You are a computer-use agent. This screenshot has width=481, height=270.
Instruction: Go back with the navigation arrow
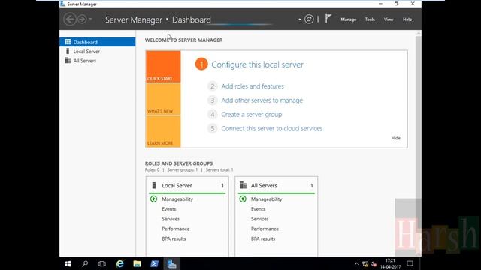click(70, 19)
